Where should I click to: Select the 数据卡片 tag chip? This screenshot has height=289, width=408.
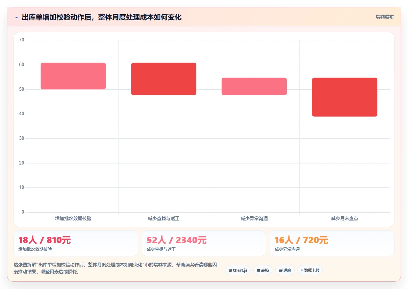coord(310,270)
